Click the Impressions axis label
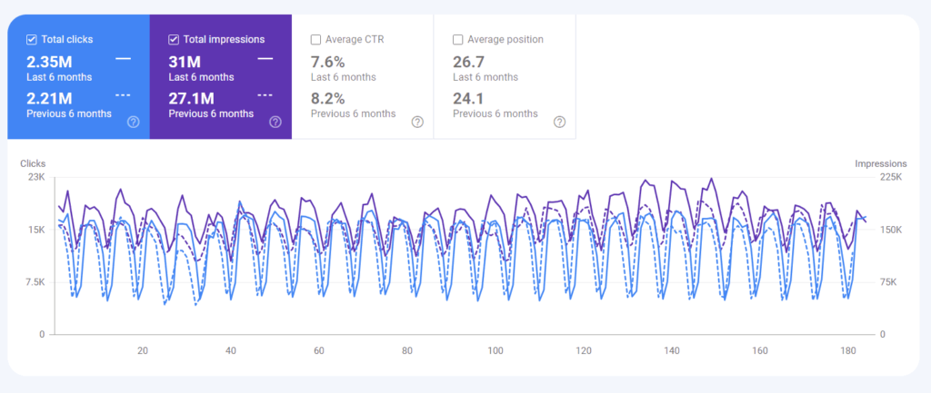The height and width of the screenshot is (393, 931). [880, 163]
